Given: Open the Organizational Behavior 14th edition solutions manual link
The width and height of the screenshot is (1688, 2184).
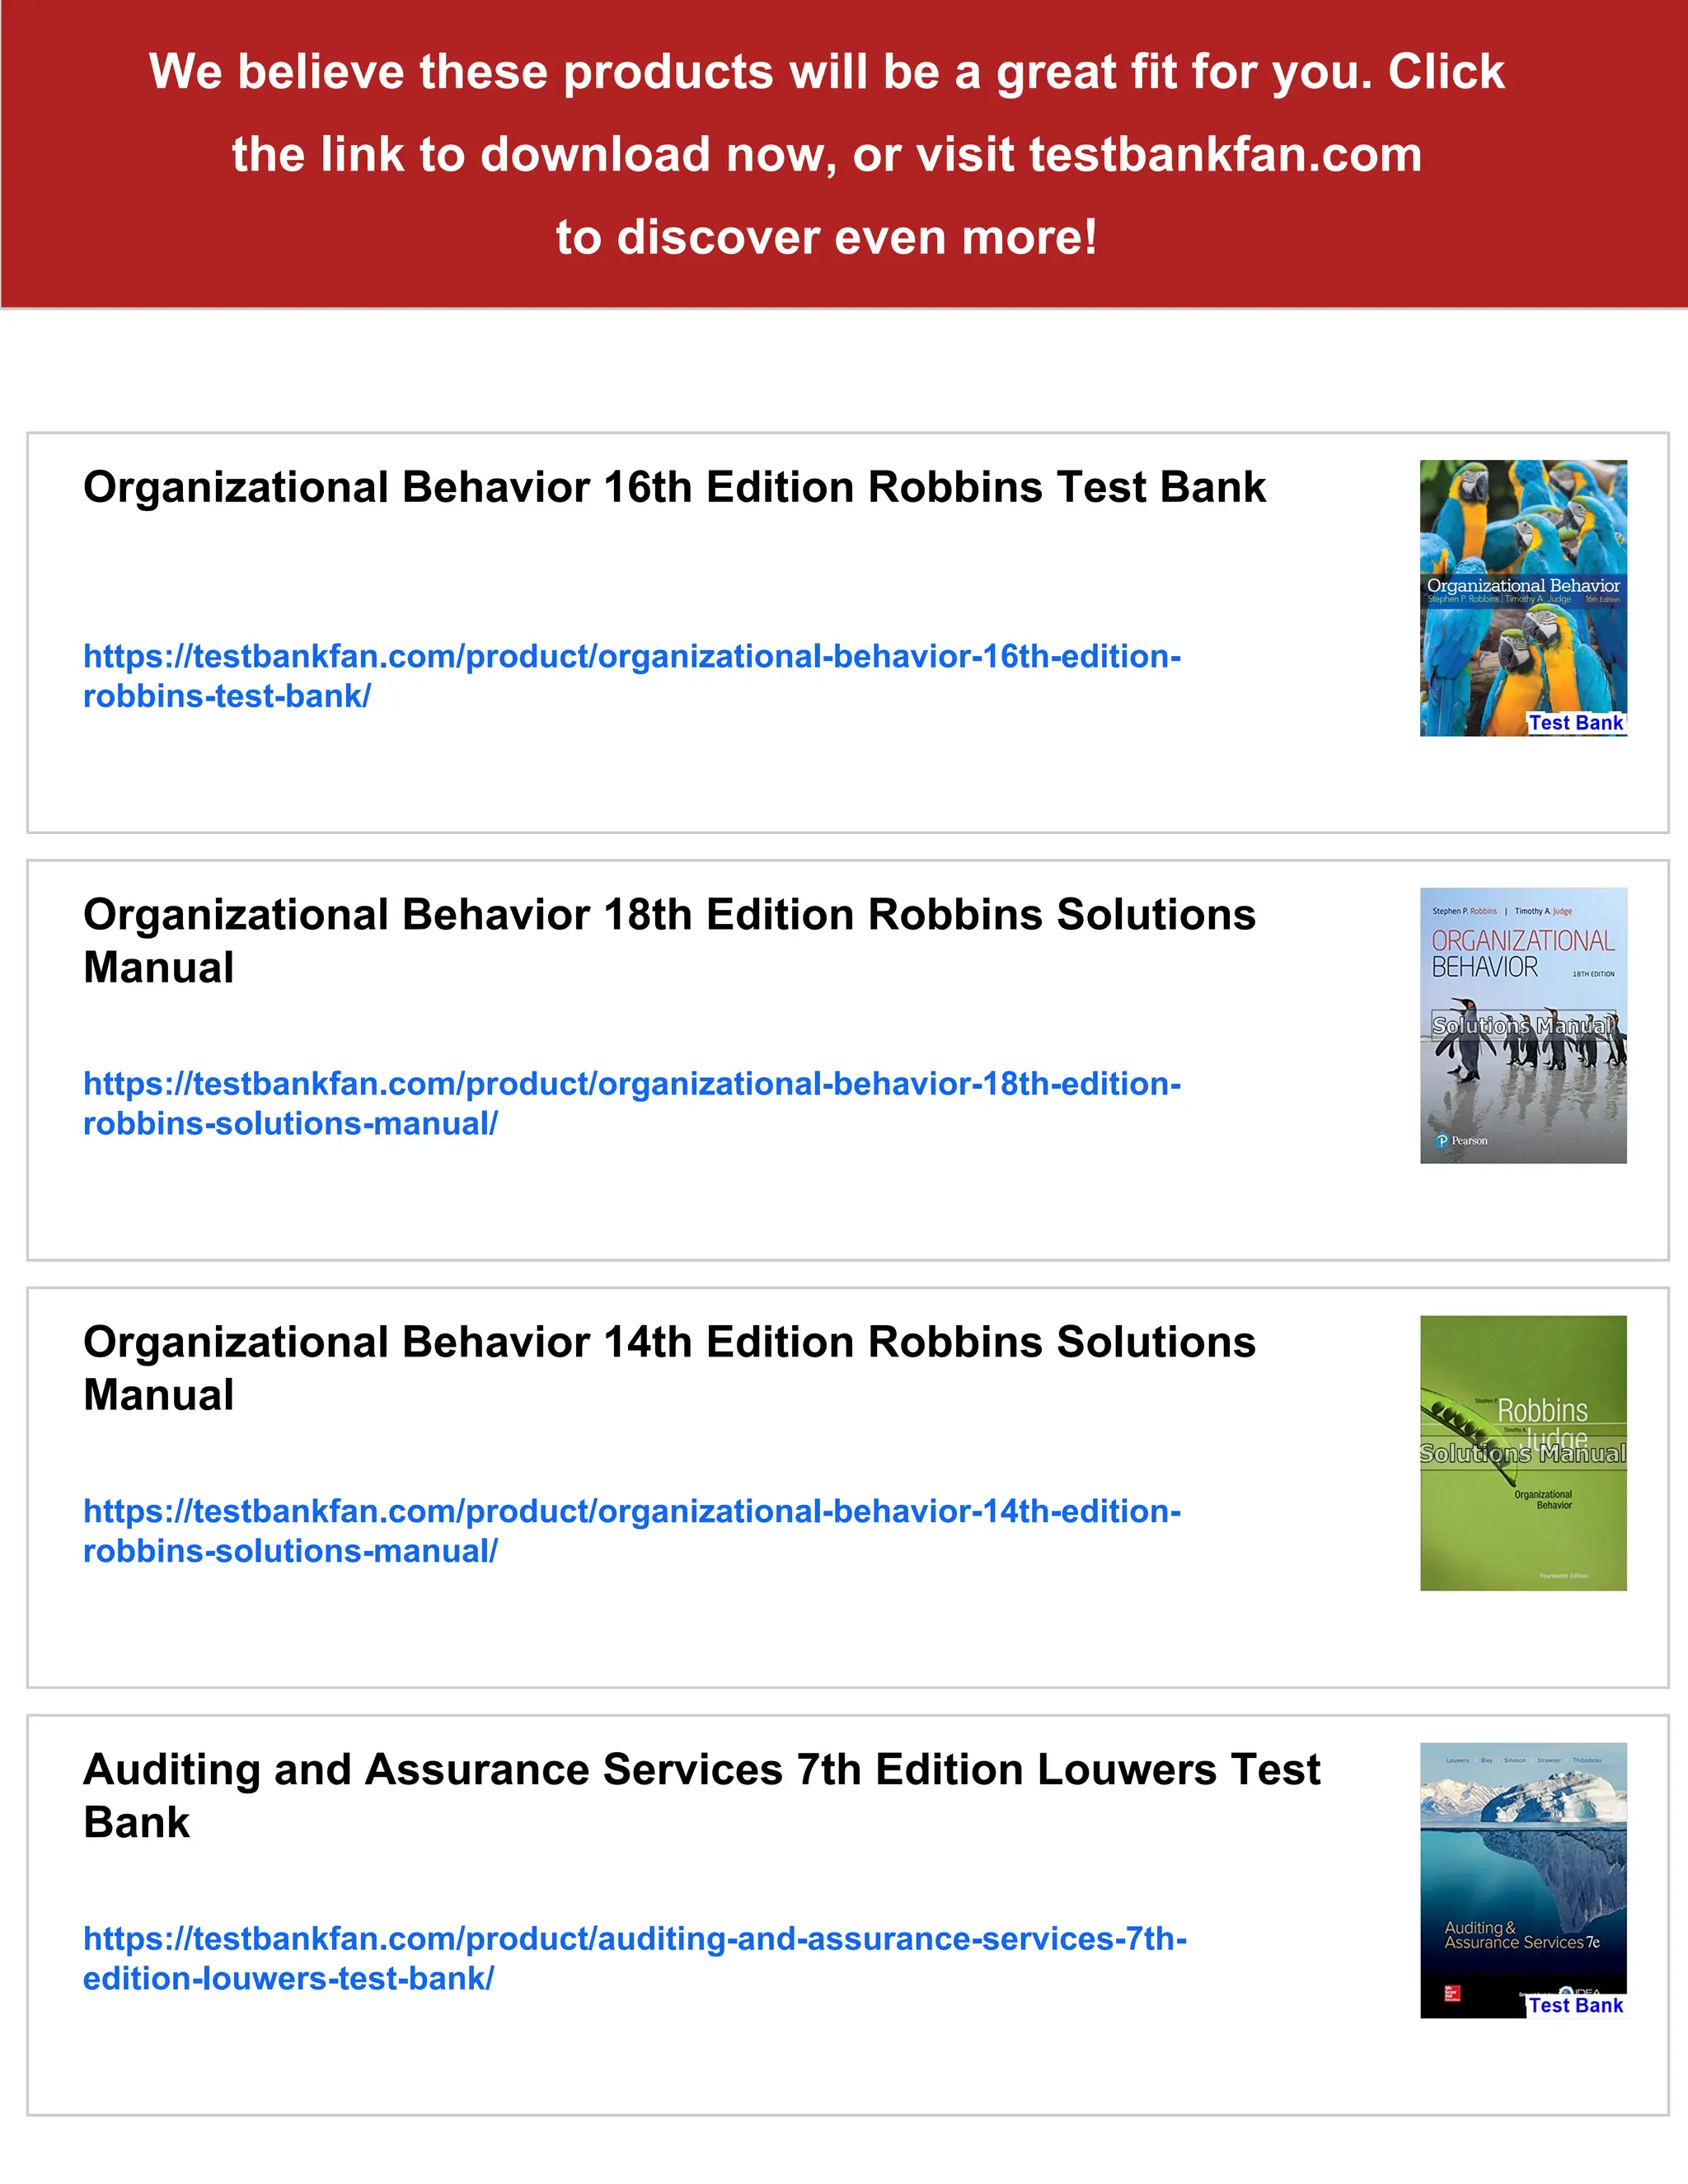Looking at the screenshot, I should [x=631, y=1511].
